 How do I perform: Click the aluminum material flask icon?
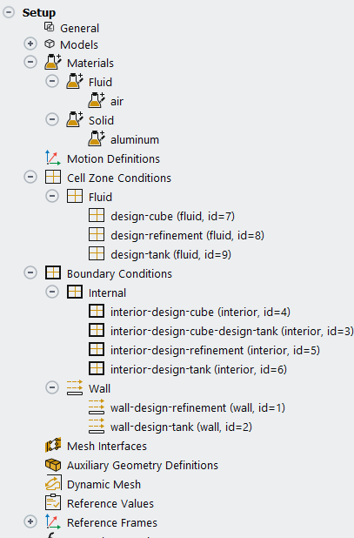pos(97,139)
